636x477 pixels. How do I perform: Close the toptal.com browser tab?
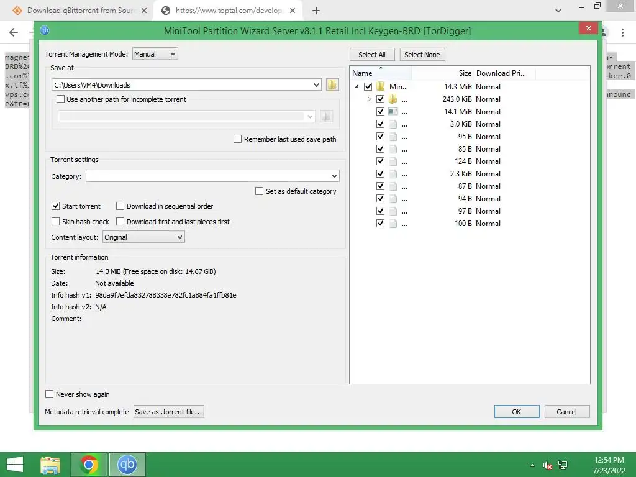[x=293, y=11]
